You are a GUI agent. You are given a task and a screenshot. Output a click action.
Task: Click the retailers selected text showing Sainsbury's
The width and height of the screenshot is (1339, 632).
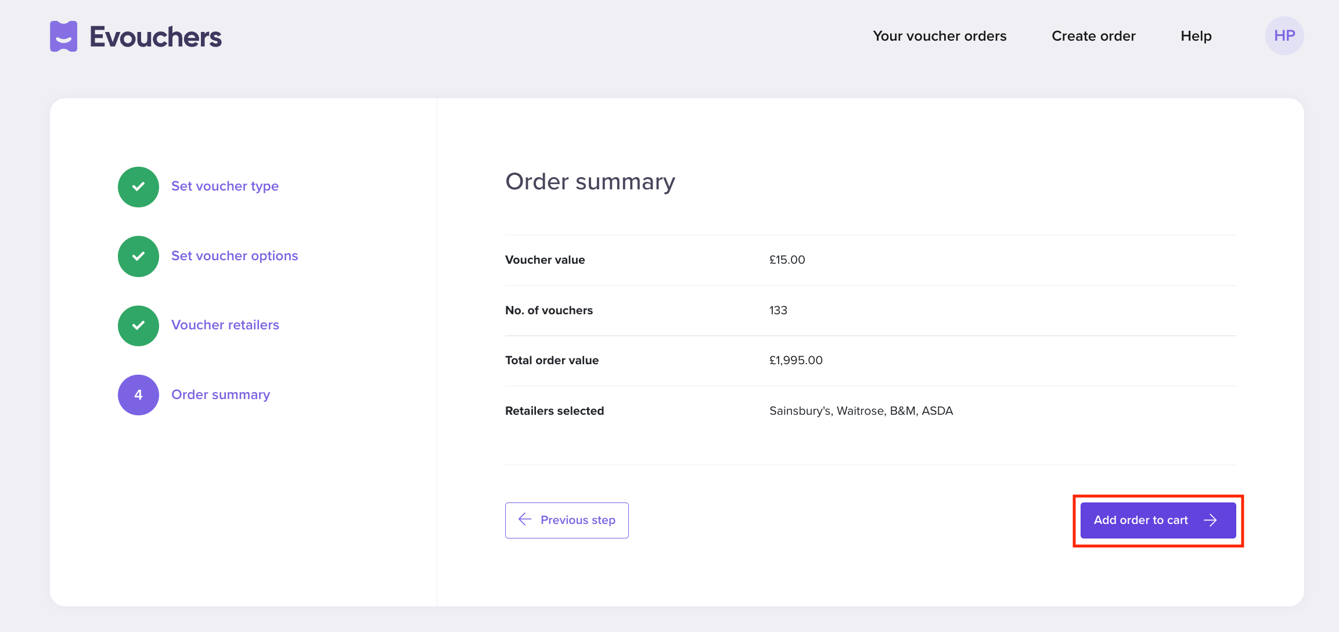(861, 411)
